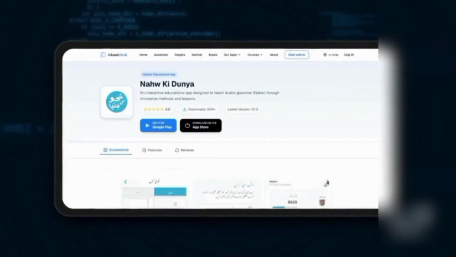Click the Nahw Ki Dunya app icon
Viewport: 456px width, 257px height.
pyautogui.click(x=117, y=102)
